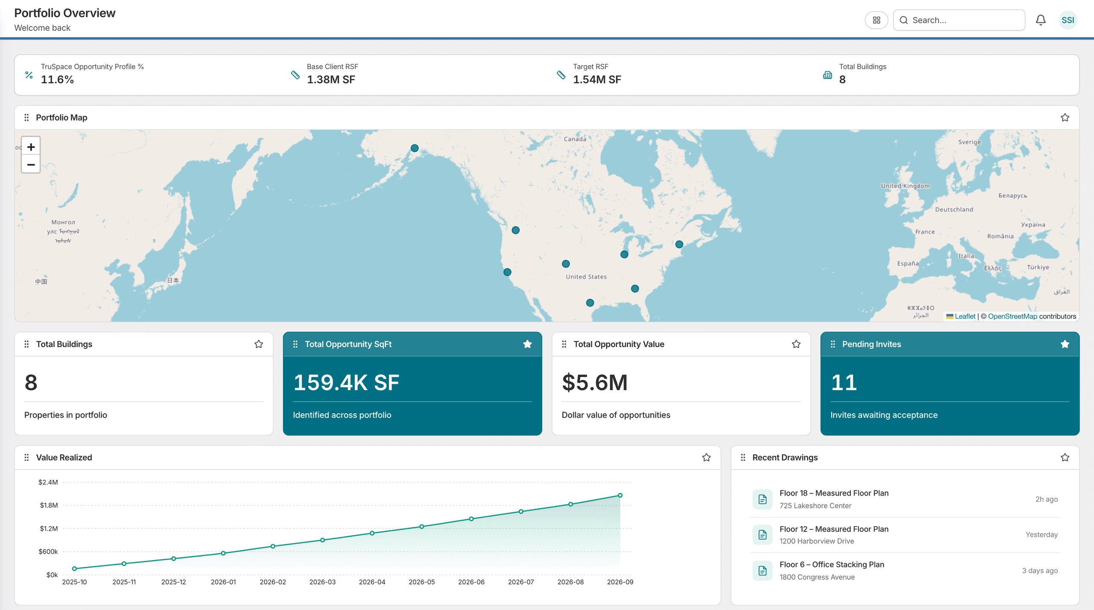The image size is (1094, 610).
Task: Click the Floor 12 drawing document icon
Action: [762, 535]
